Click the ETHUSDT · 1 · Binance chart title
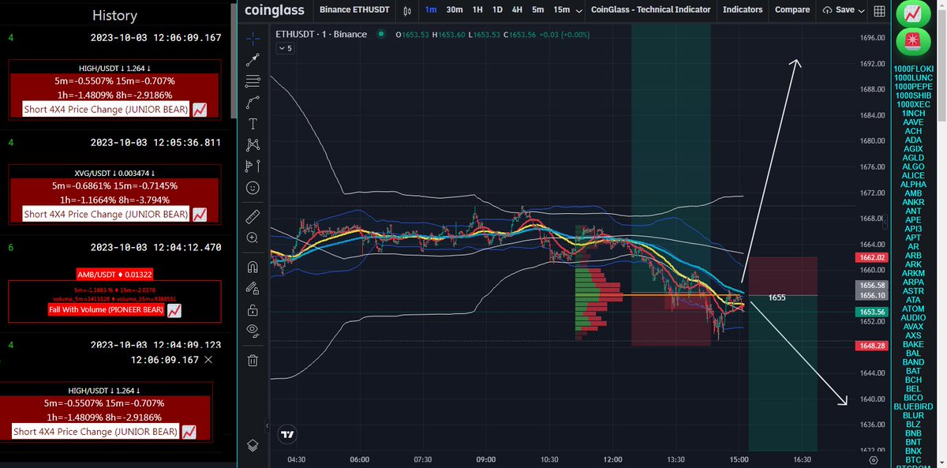The height and width of the screenshot is (468, 947). (x=323, y=35)
